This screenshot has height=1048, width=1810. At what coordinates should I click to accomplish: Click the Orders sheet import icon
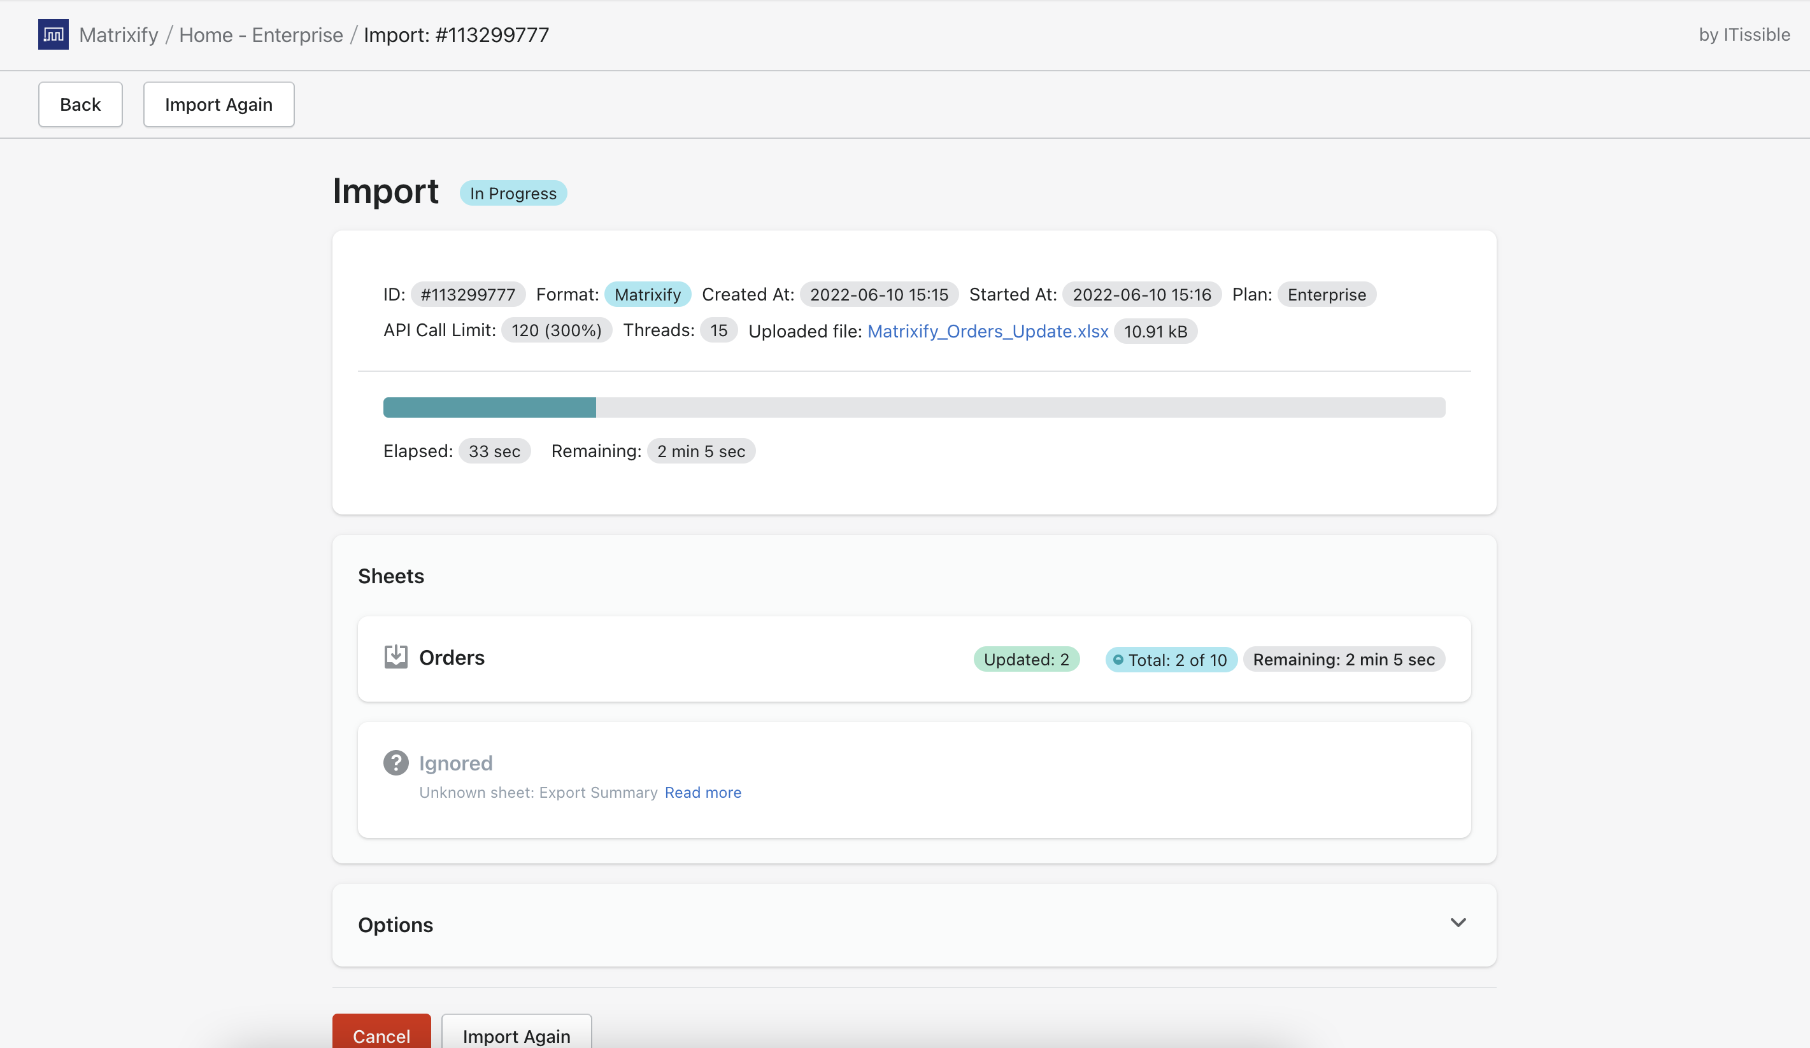[395, 657]
